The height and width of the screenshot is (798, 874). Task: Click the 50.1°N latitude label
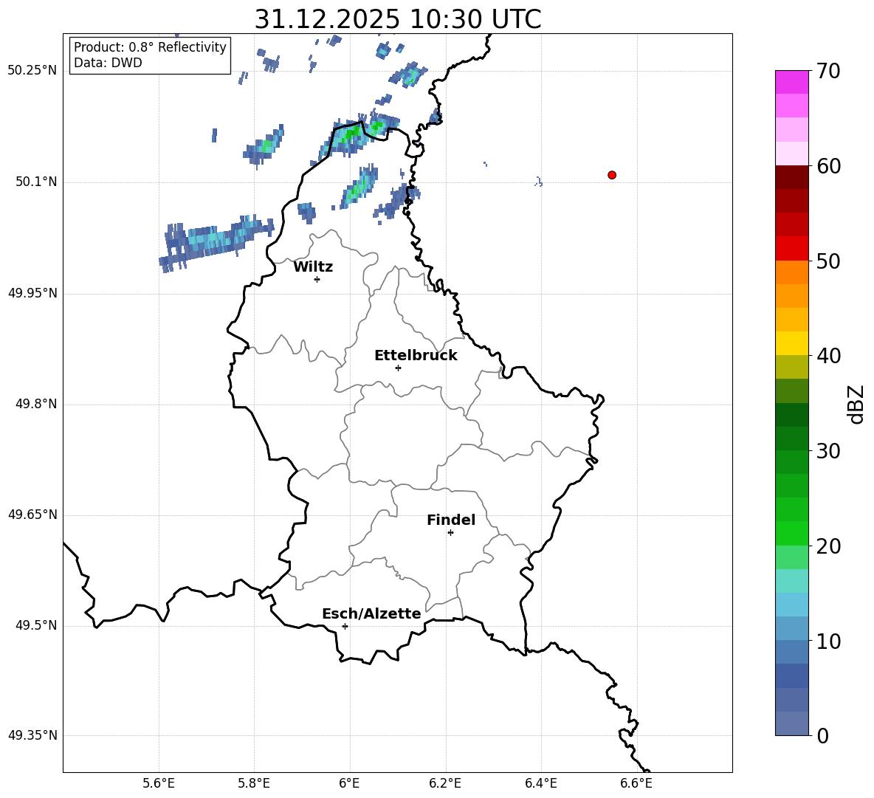point(36,182)
